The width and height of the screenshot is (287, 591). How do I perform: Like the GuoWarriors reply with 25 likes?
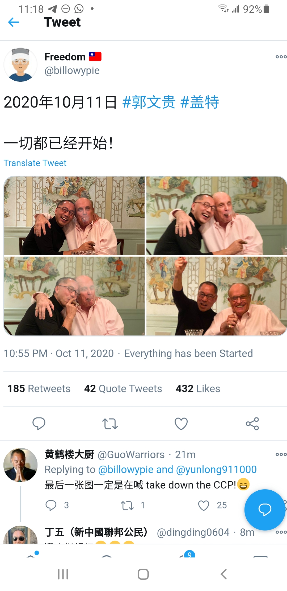[204, 505]
